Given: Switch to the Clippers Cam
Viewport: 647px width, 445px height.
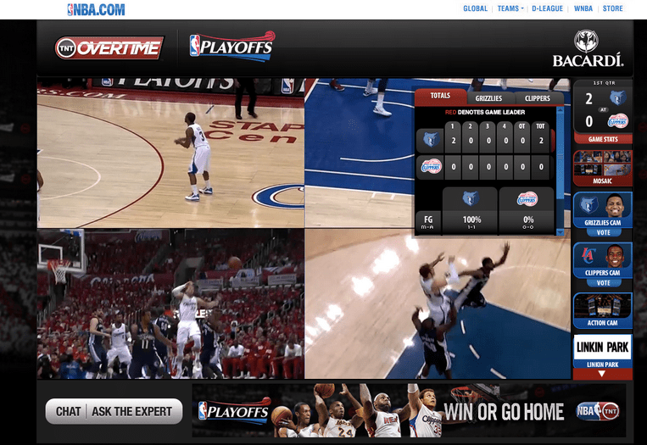Looking at the screenshot, I should (x=602, y=260).
